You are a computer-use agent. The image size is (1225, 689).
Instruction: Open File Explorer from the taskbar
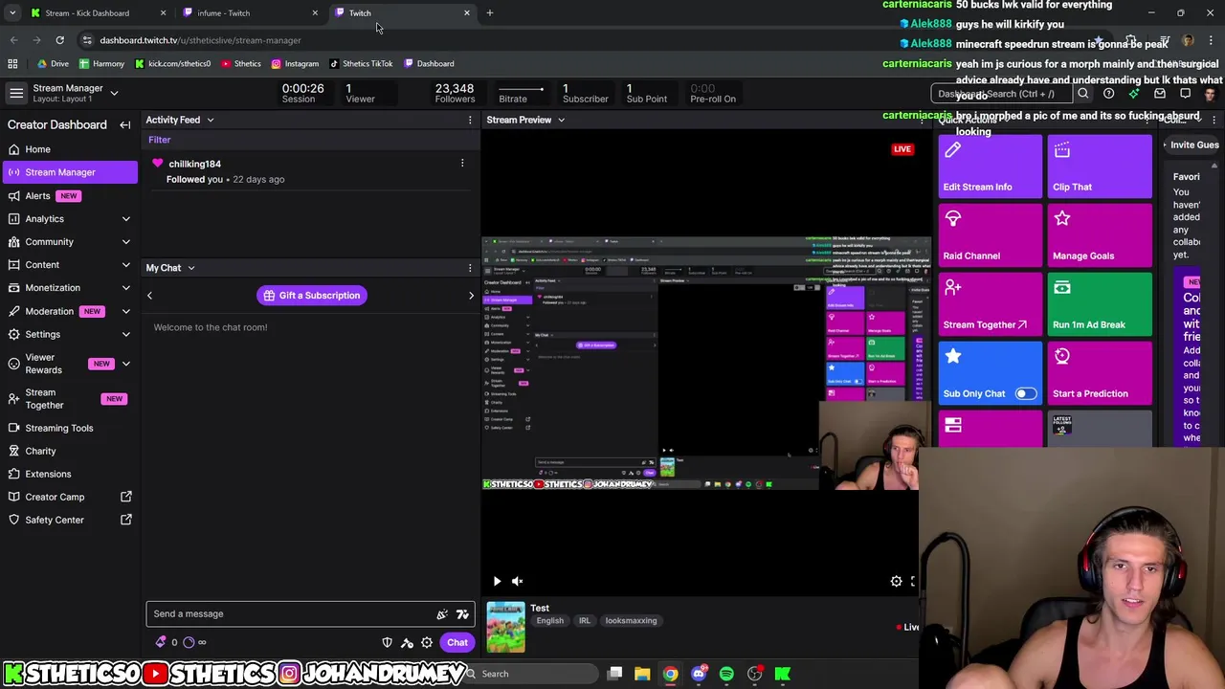click(642, 674)
